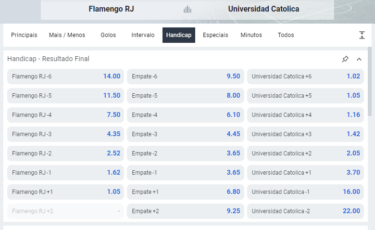
Task: Open the Mais / Menos tab
Action: pos(67,35)
